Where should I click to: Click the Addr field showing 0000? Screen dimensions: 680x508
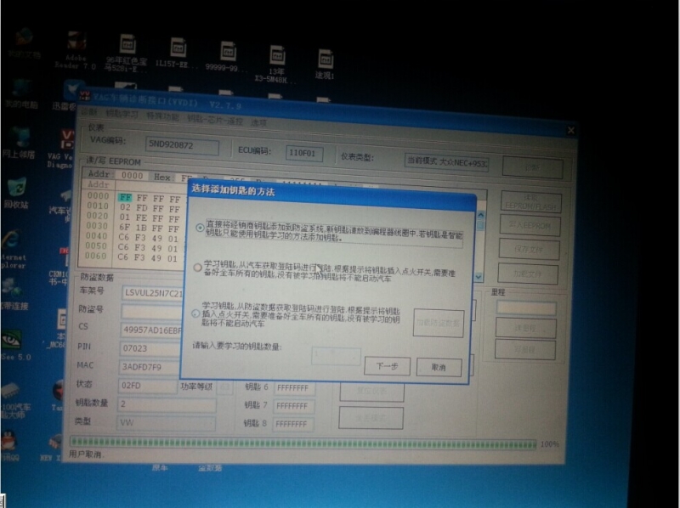(x=133, y=175)
